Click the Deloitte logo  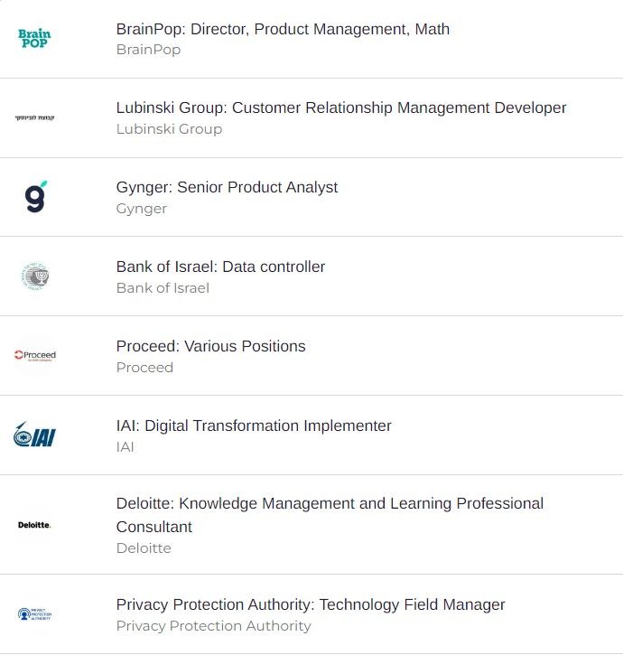coord(34,525)
